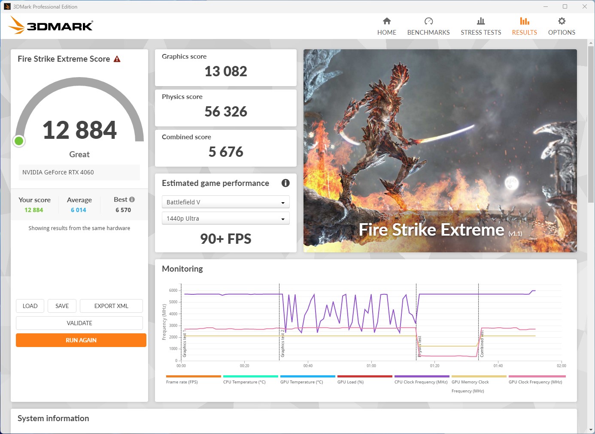595x434 pixels.
Task: Expand the 1440p Ultra resolution dropdown
Action: pyautogui.click(x=225, y=218)
